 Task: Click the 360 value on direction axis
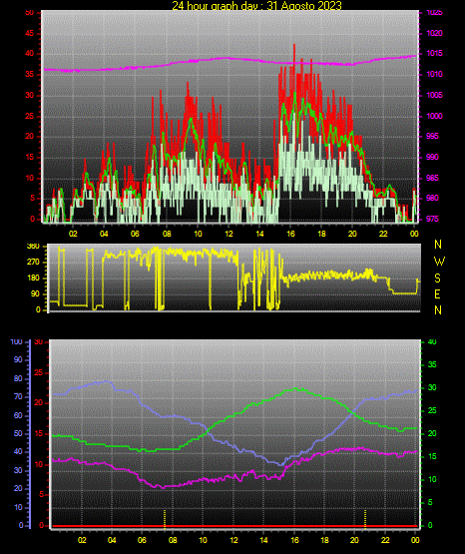coord(33,247)
